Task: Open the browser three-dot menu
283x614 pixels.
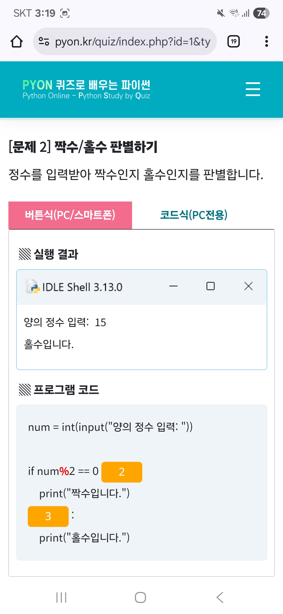Action: point(266,41)
